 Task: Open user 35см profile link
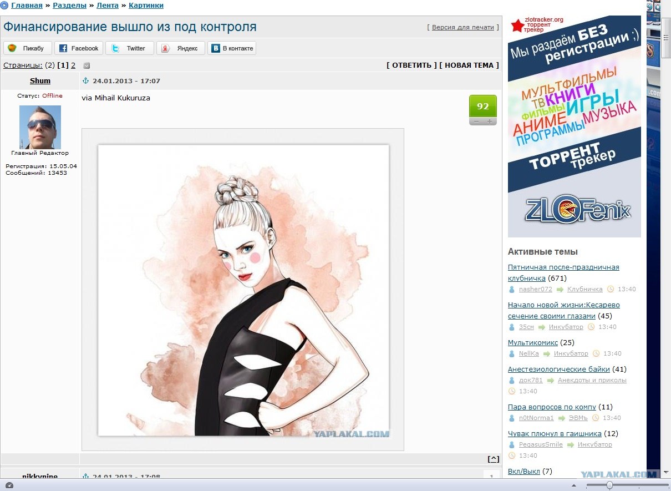tap(526, 327)
